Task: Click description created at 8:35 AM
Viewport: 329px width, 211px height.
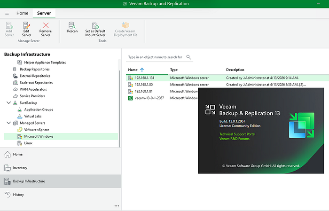Action: point(266,85)
